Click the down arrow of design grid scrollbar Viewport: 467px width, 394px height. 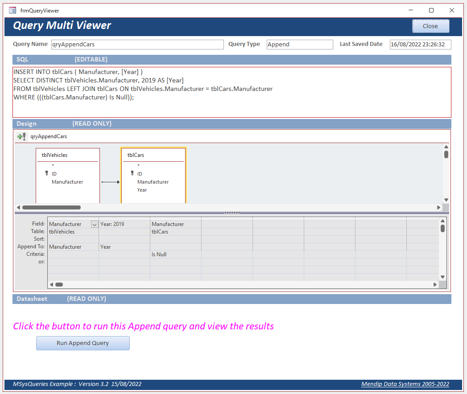coord(442,277)
